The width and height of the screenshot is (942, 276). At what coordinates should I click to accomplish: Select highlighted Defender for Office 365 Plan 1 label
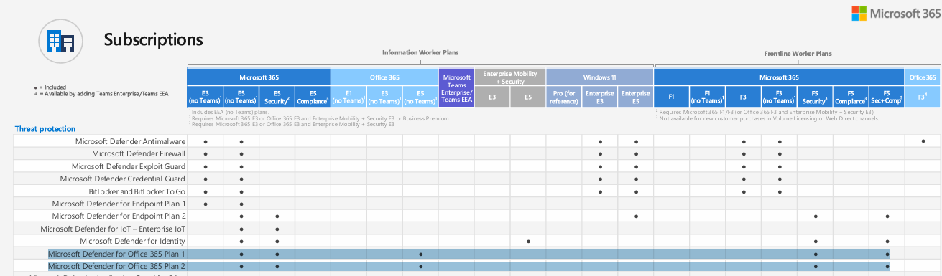pyautogui.click(x=116, y=254)
